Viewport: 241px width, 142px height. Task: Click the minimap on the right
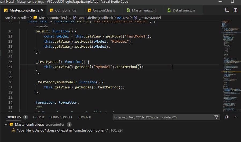click(231, 66)
